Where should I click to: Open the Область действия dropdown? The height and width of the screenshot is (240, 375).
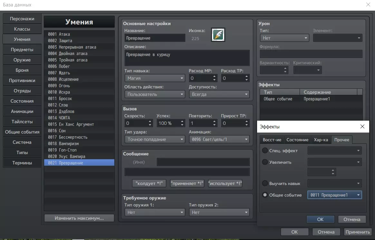tap(155, 94)
